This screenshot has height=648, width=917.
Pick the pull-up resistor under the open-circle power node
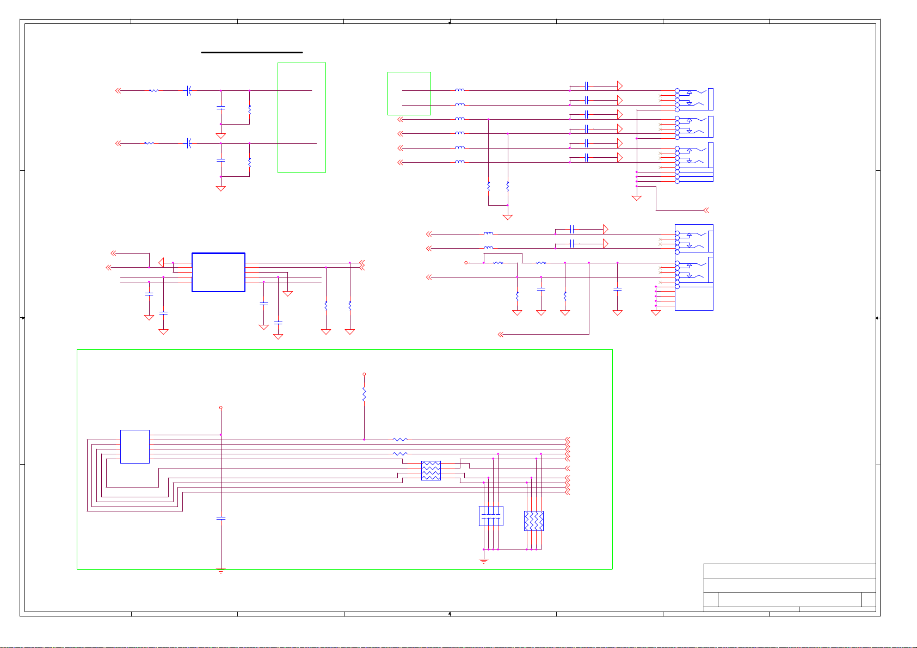coord(364,395)
